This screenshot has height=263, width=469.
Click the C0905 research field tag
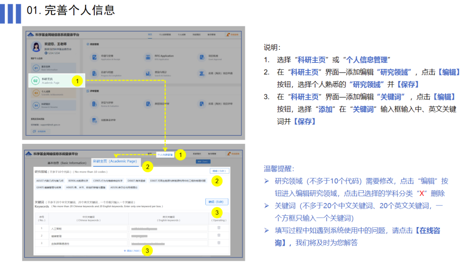click(x=108, y=181)
